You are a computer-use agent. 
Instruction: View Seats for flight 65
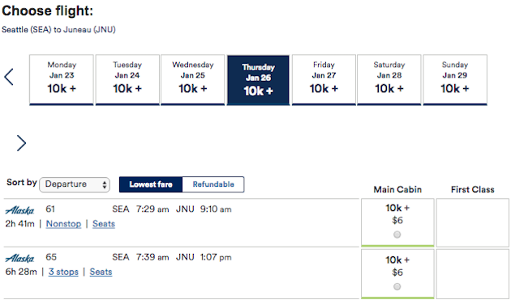(x=101, y=272)
